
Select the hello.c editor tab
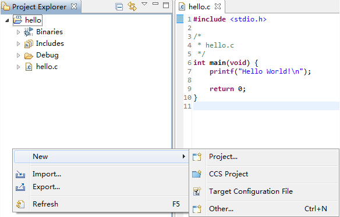pyautogui.click(x=200, y=7)
